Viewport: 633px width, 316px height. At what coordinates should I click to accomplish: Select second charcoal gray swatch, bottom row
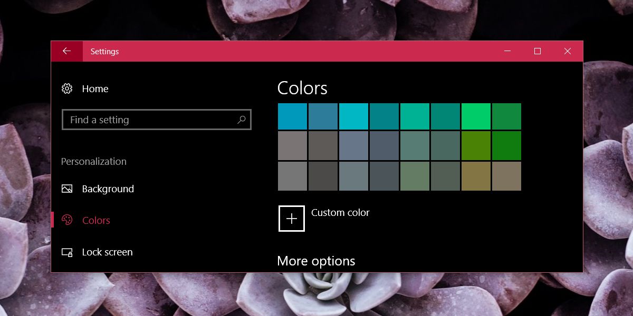click(323, 176)
